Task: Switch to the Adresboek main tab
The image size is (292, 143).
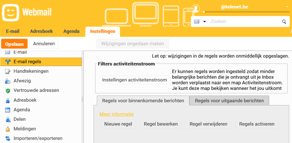Action: (41, 31)
